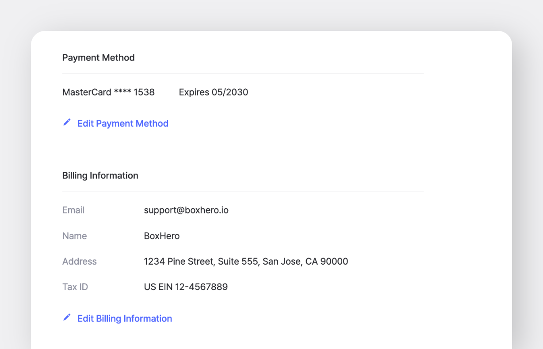Click the Address field label
This screenshot has width=543, height=349.
(79, 262)
